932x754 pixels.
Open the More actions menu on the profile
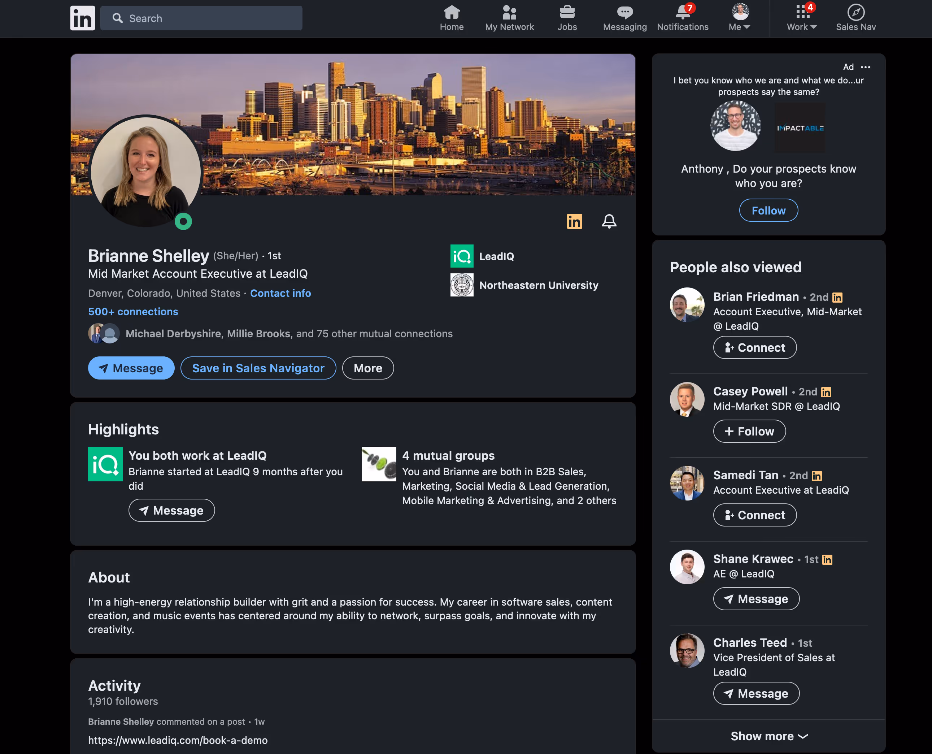point(368,368)
